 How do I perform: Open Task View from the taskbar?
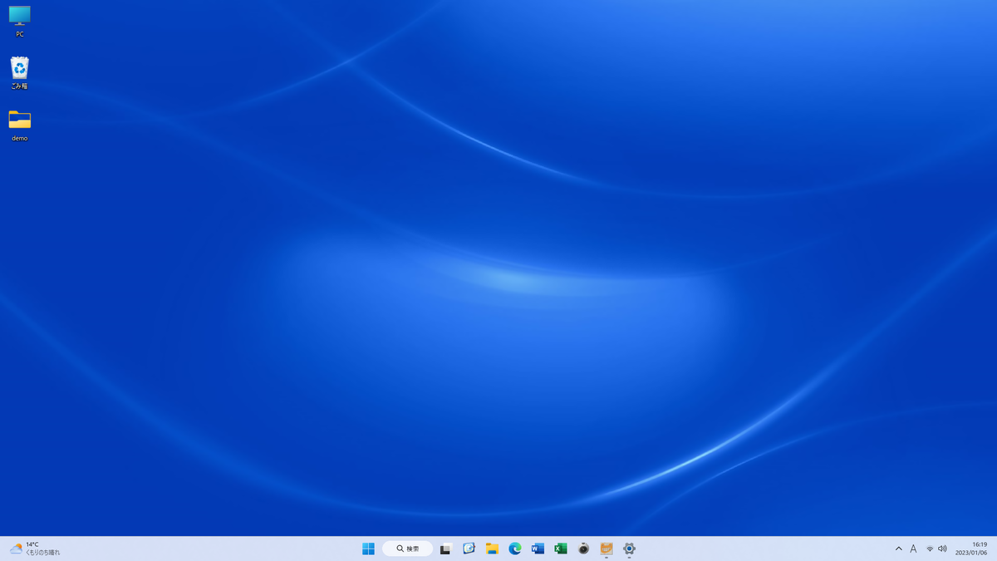pos(446,549)
